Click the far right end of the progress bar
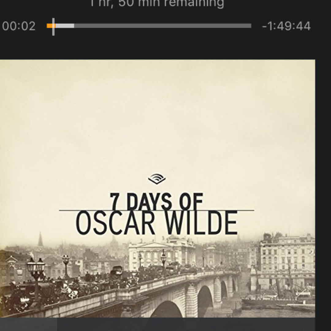331x331 pixels. point(250,26)
